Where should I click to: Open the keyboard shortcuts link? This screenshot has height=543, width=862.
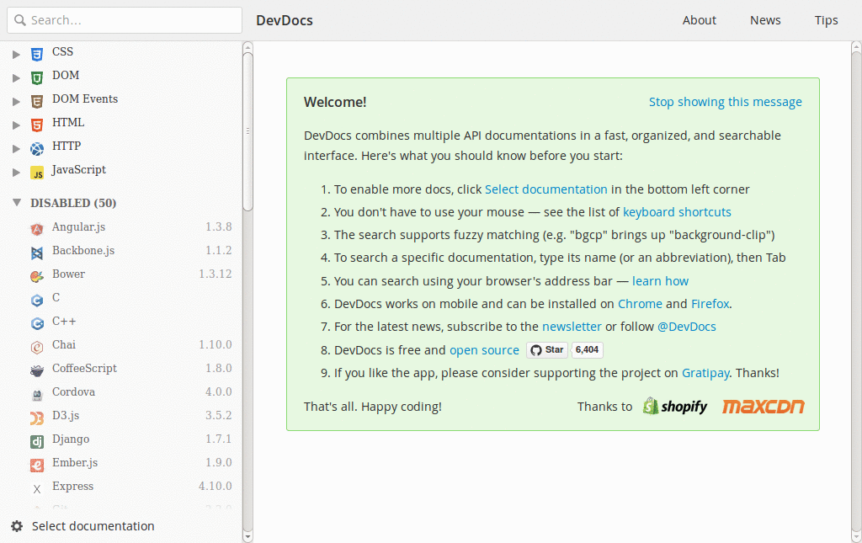[x=677, y=212]
